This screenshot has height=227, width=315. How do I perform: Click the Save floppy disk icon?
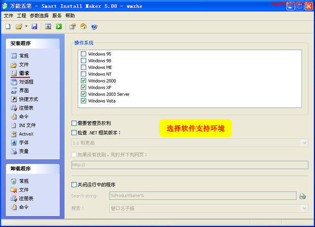click(x=35, y=26)
